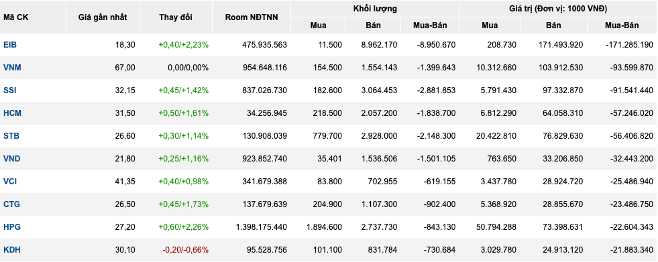The image size is (658, 262).
Task: Click the Mua-Bán header under Giá trị
Action: (x=622, y=25)
